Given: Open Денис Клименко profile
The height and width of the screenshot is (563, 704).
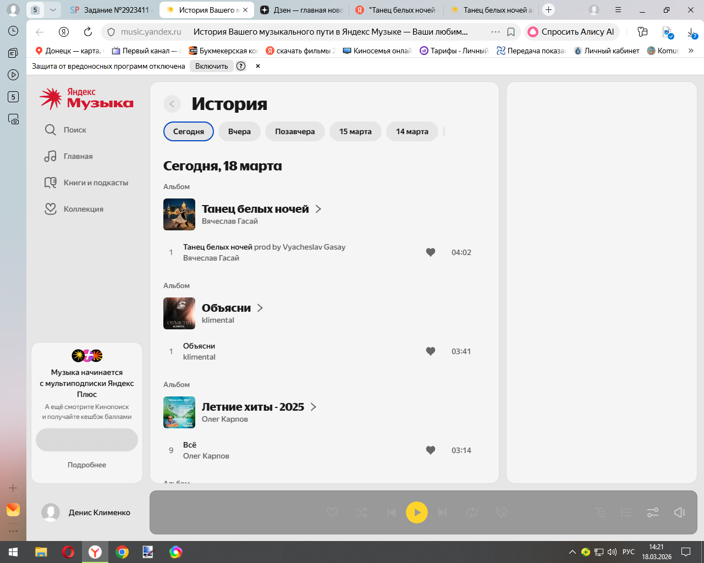Looking at the screenshot, I should [86, 512].
